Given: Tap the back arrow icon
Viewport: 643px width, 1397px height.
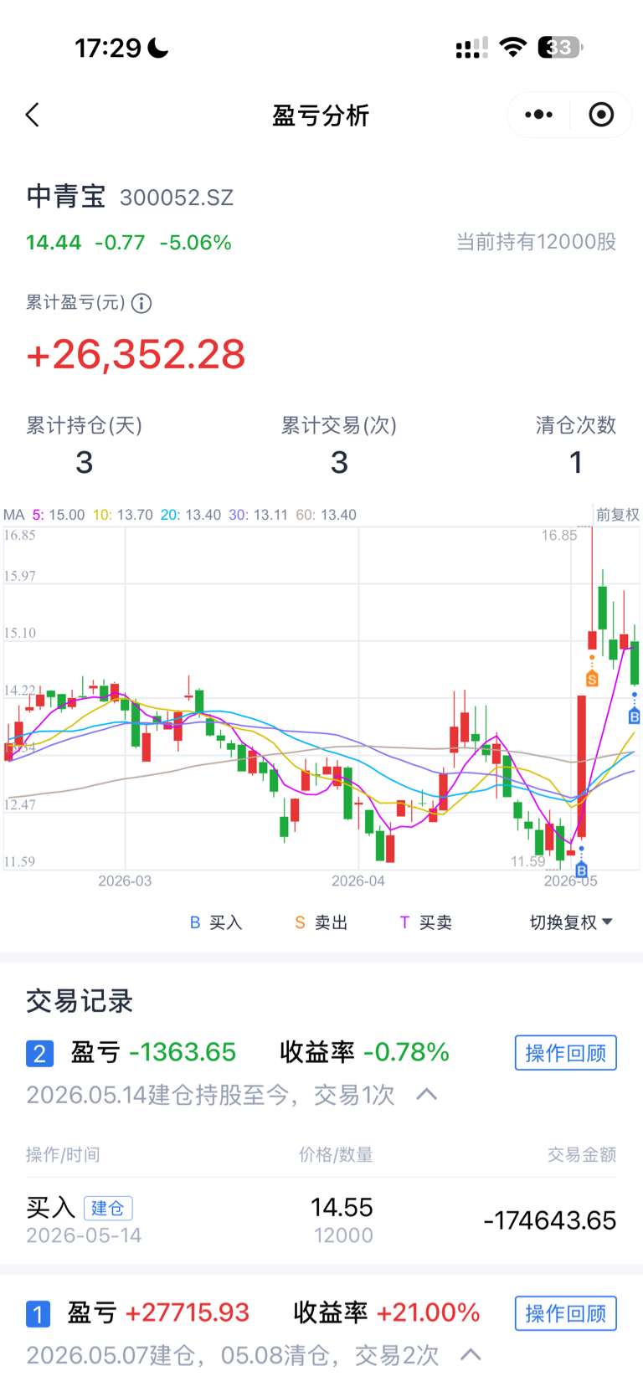Looking at the screenshot, I should point(33,115).
